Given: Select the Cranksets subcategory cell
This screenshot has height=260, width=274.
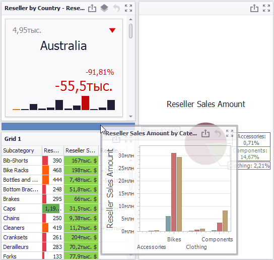Looking at the screenshot, I should coord(22,237).
